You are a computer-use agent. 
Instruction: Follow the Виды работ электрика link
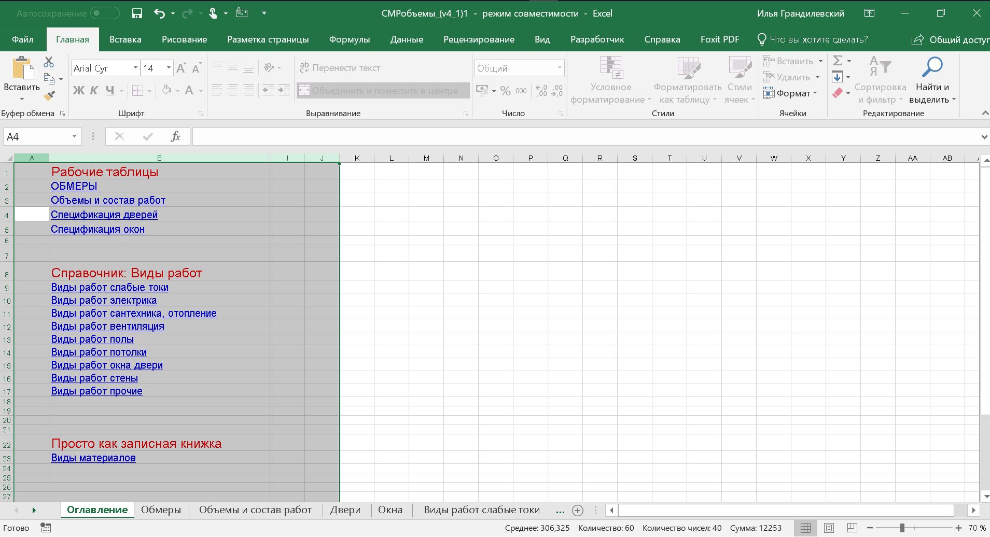pos(104,300)
